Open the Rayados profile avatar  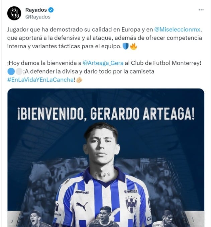pyautogui.click(x=14, y=13)
